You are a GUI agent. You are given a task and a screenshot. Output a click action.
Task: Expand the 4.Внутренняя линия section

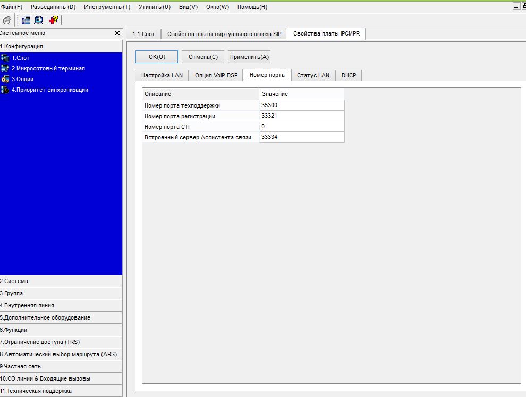click(61, 306)
